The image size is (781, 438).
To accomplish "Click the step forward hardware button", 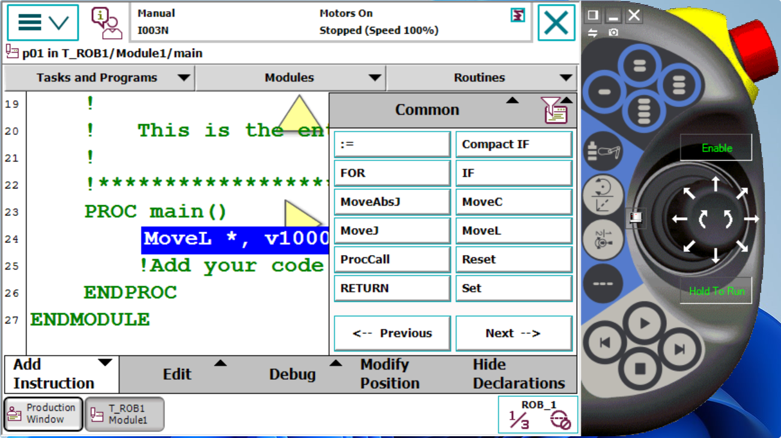I will point(679,350).
